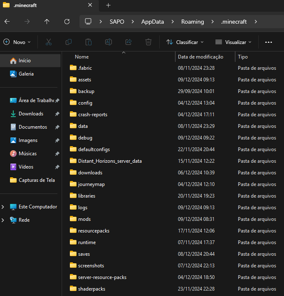Click the Rename toolbar icon
The width and height of the screenshot is (284, 296).
coord(109,42)
